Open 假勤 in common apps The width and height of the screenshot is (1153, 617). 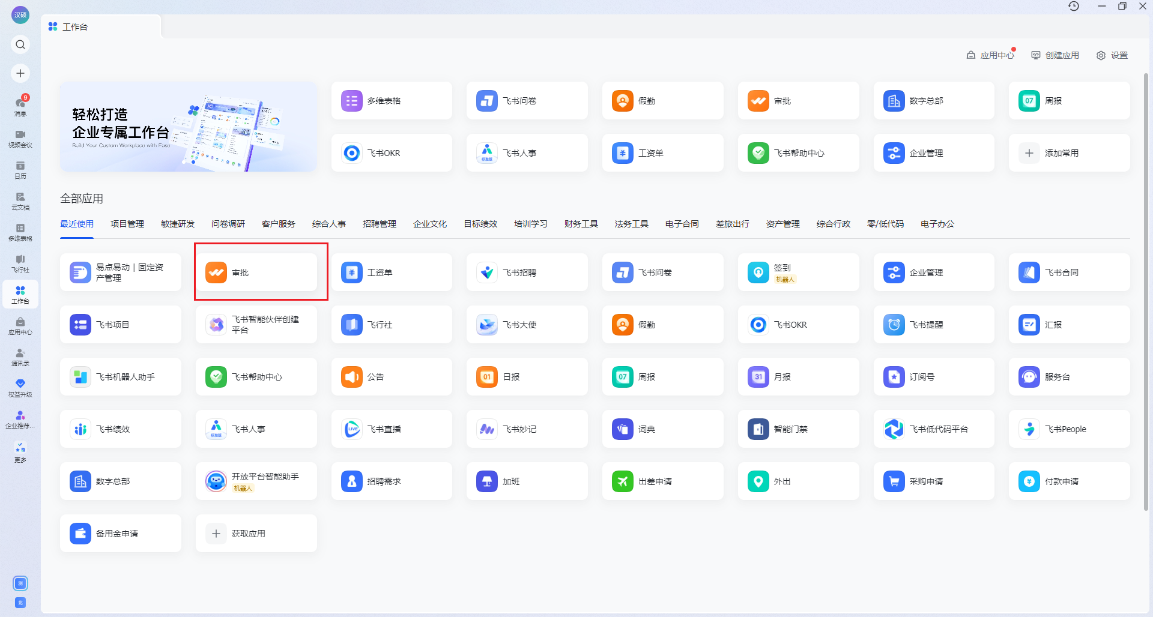663,100
